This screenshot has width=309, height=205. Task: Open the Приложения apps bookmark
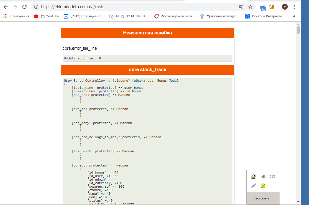tap(16, 16)
